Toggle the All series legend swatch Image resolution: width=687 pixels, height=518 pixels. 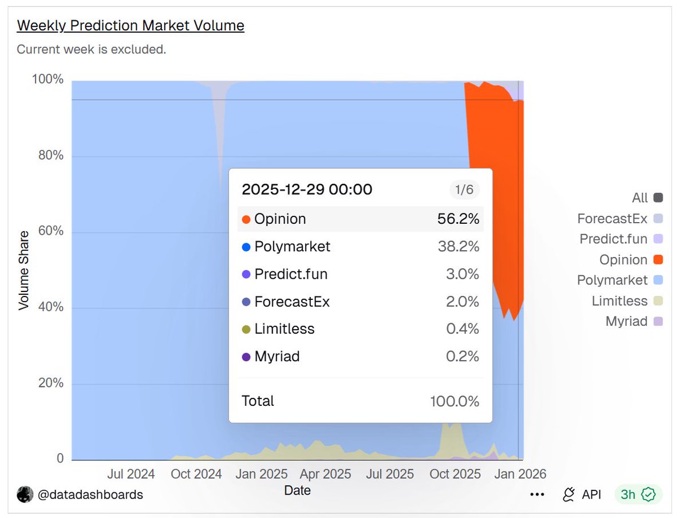point(658,198)
